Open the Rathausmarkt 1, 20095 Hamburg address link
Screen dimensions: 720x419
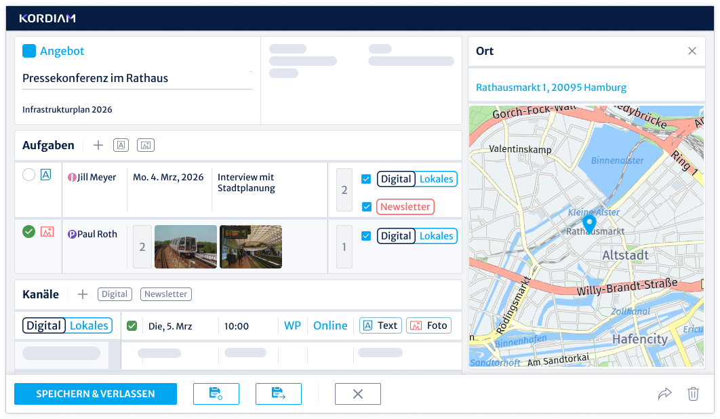[x=551, y=87]
